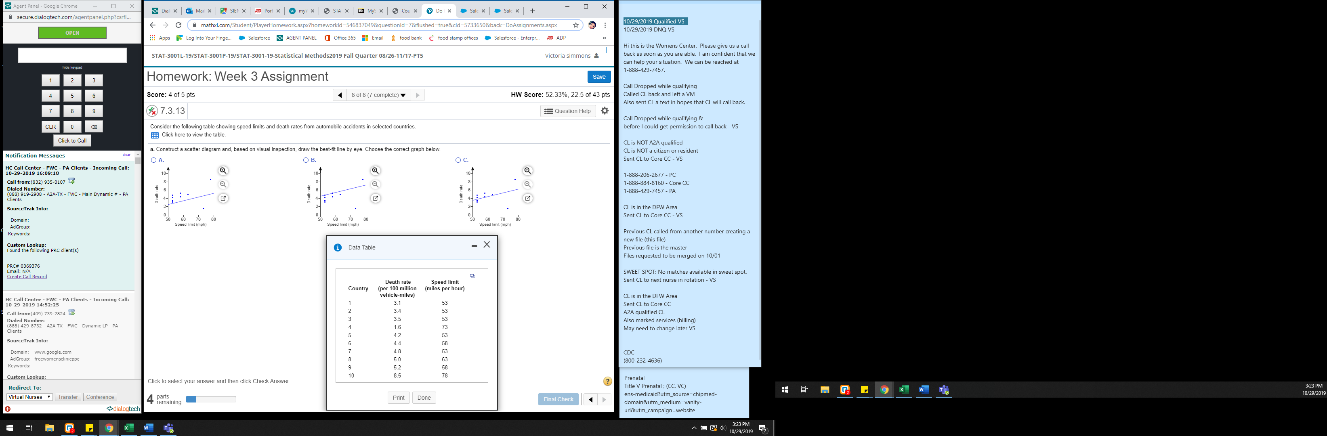
Task: Zoom in on graph A using its magnifier icon
Action: [222, 170]
